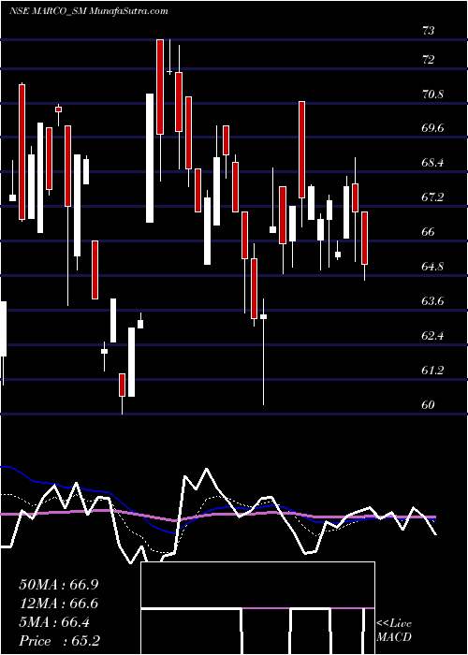Click the 5MA : 66.4 readout

coord(54,622)
